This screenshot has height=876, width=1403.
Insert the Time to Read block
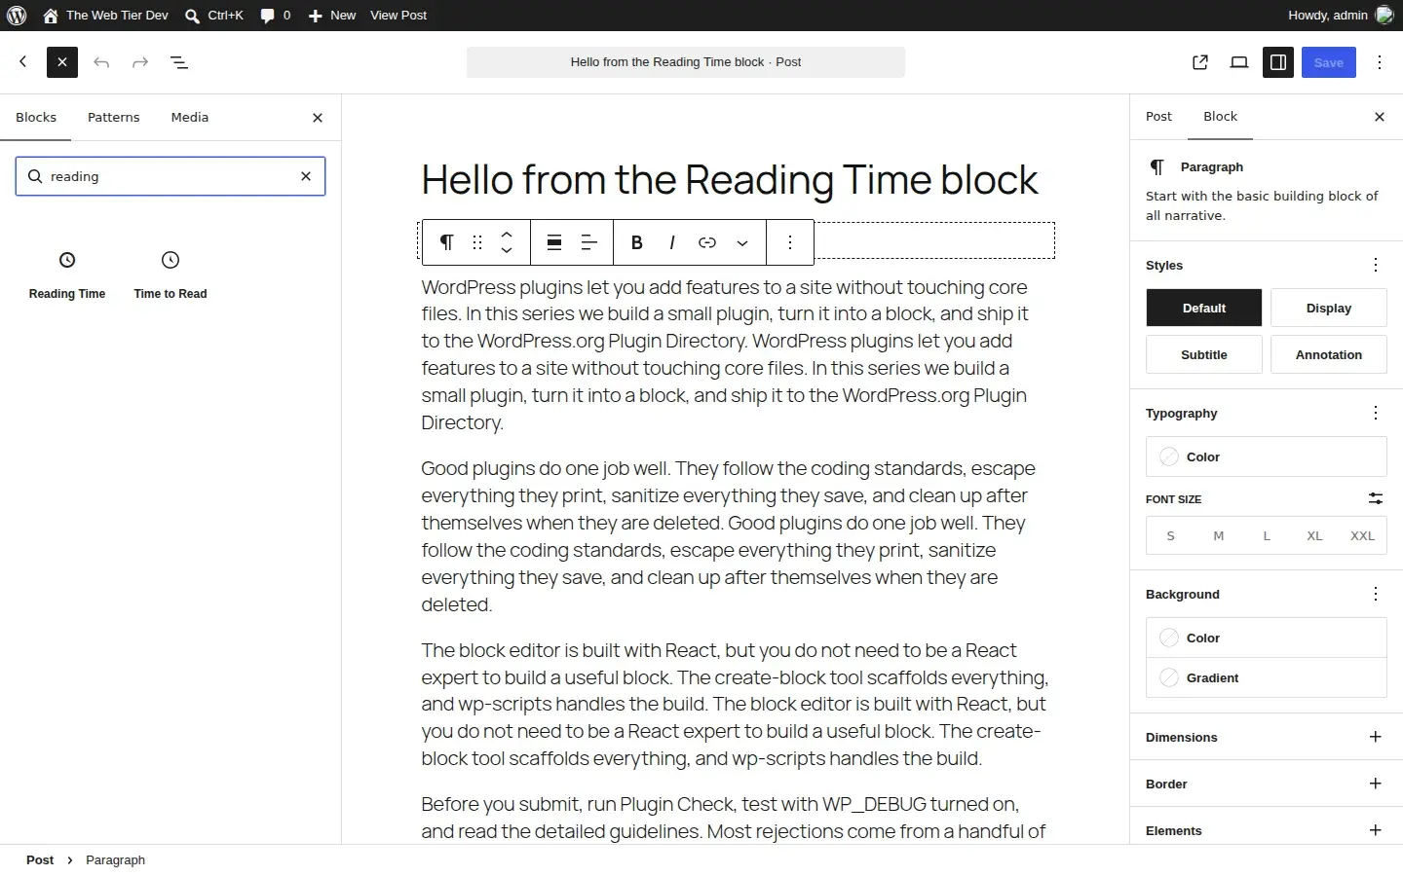(171, 274)
